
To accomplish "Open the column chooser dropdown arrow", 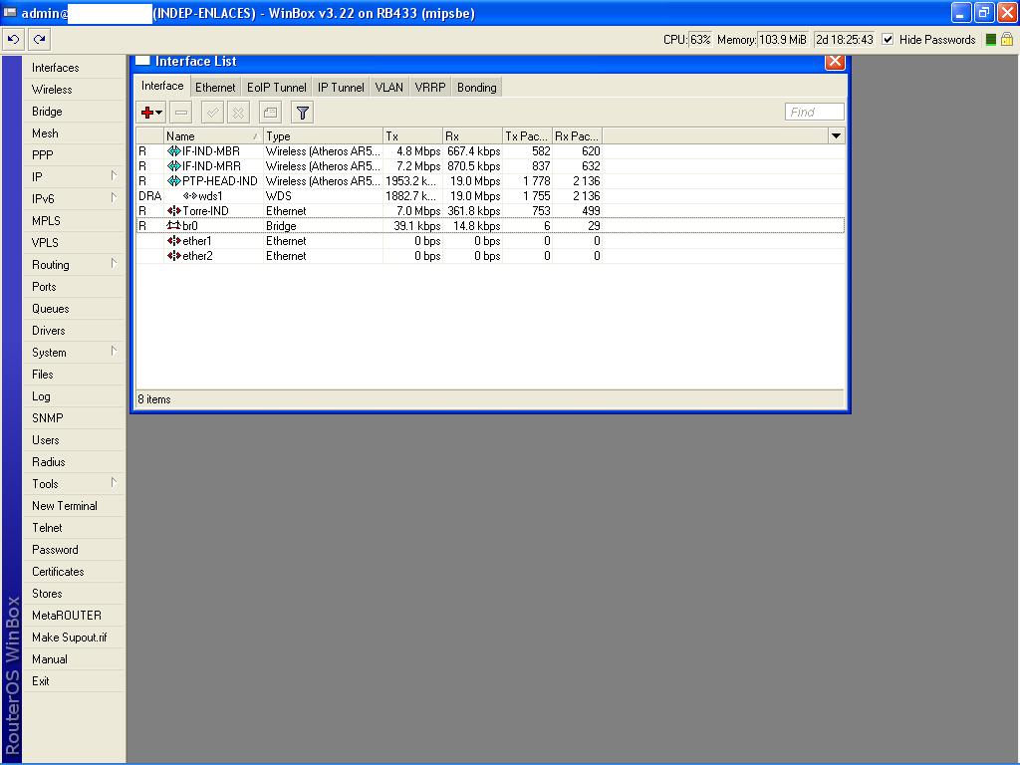I will pos(836,135).
